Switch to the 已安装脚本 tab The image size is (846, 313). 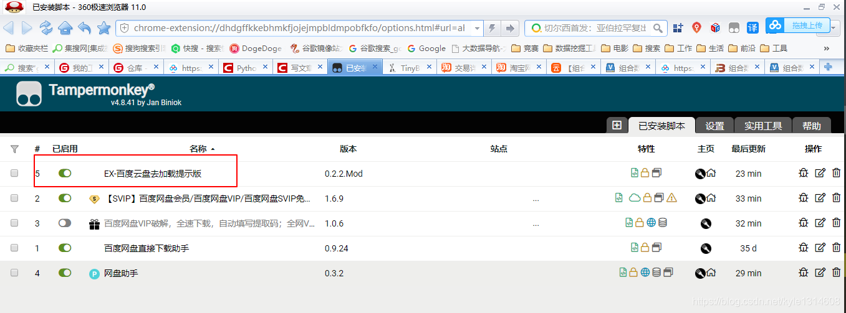661,125
